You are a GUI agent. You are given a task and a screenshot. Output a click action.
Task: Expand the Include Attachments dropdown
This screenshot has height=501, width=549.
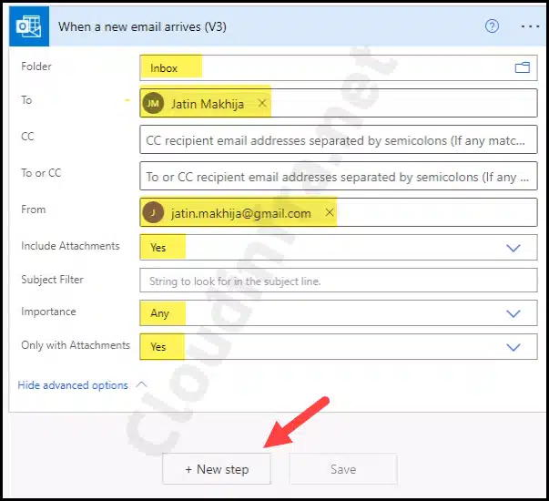pos(513,248)
